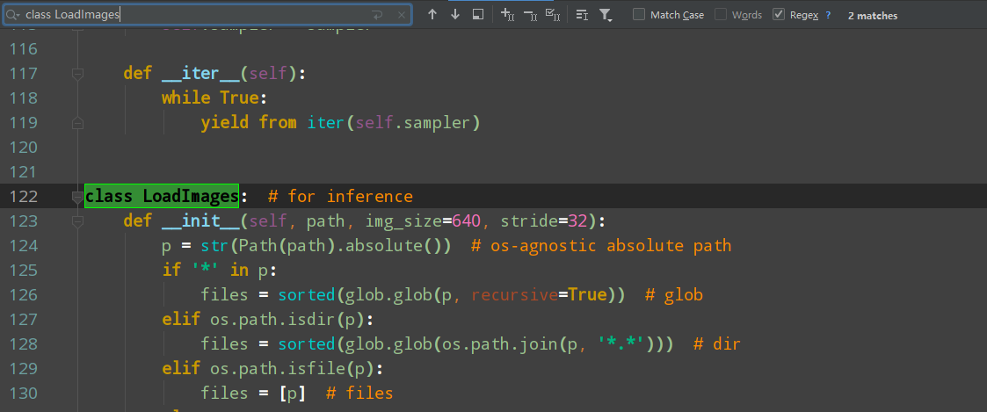Image resolution: width=987 pixels, height=412 pixels.
Task: Click 'elif os.path.isfile(p):' on line 129
Action: (x=273, y=369)
